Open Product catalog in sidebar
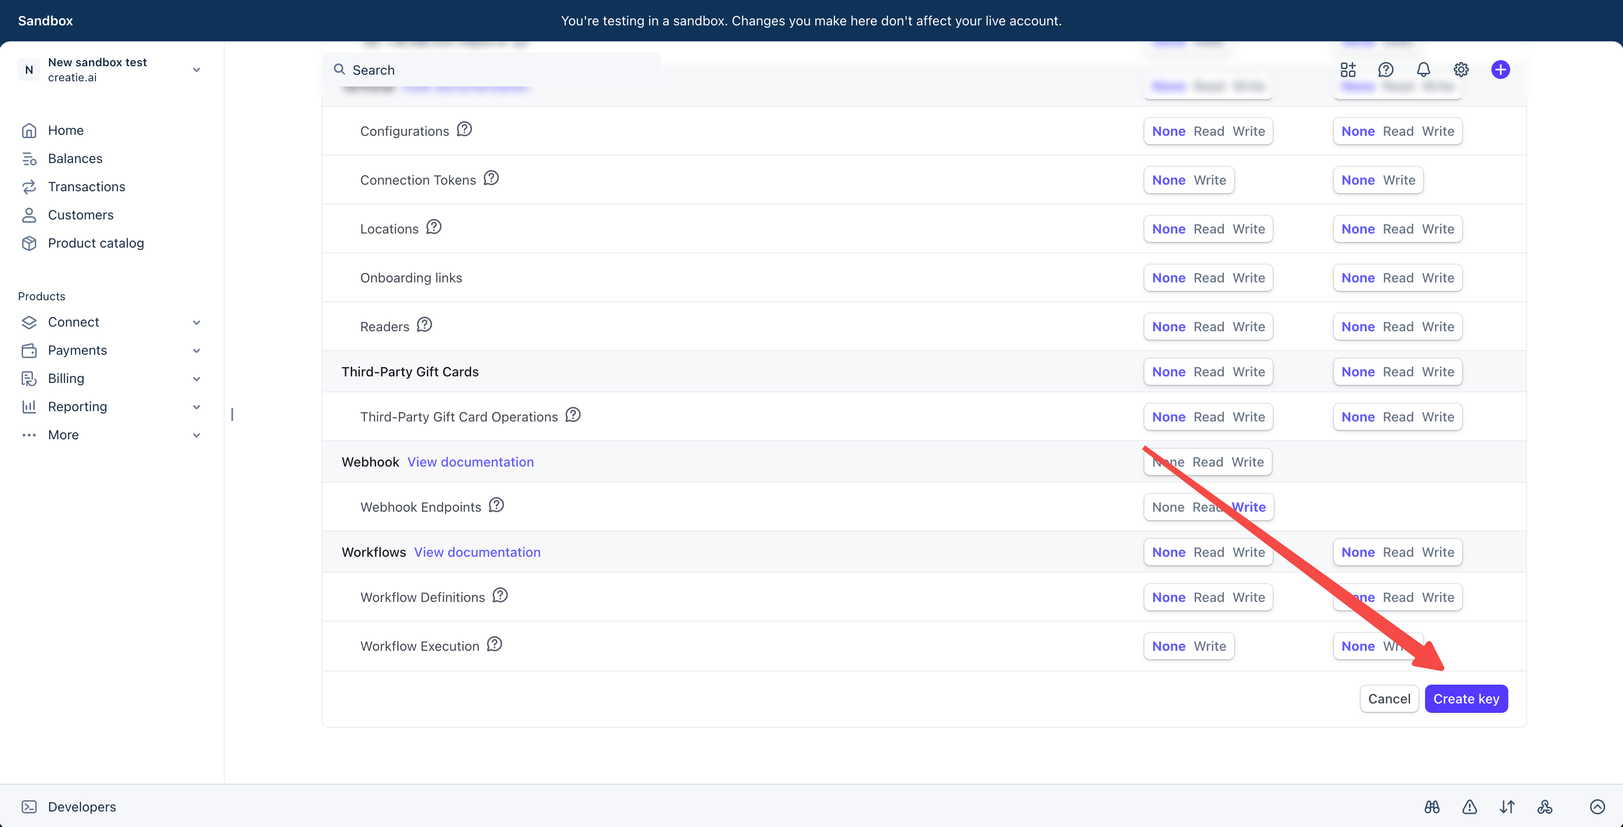 point(96,243)
